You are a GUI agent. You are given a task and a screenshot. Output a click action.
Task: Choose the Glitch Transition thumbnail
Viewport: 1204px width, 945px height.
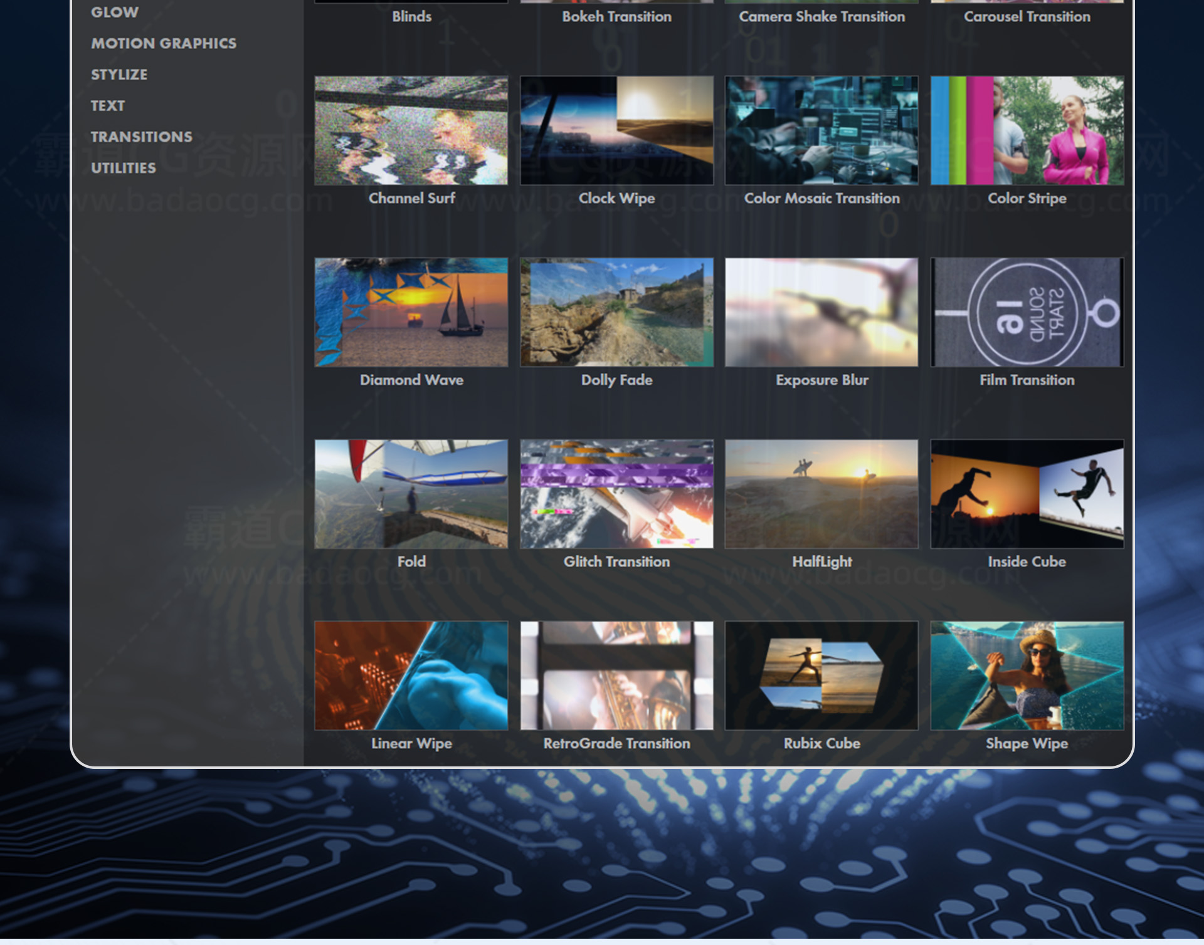point(616,494)
